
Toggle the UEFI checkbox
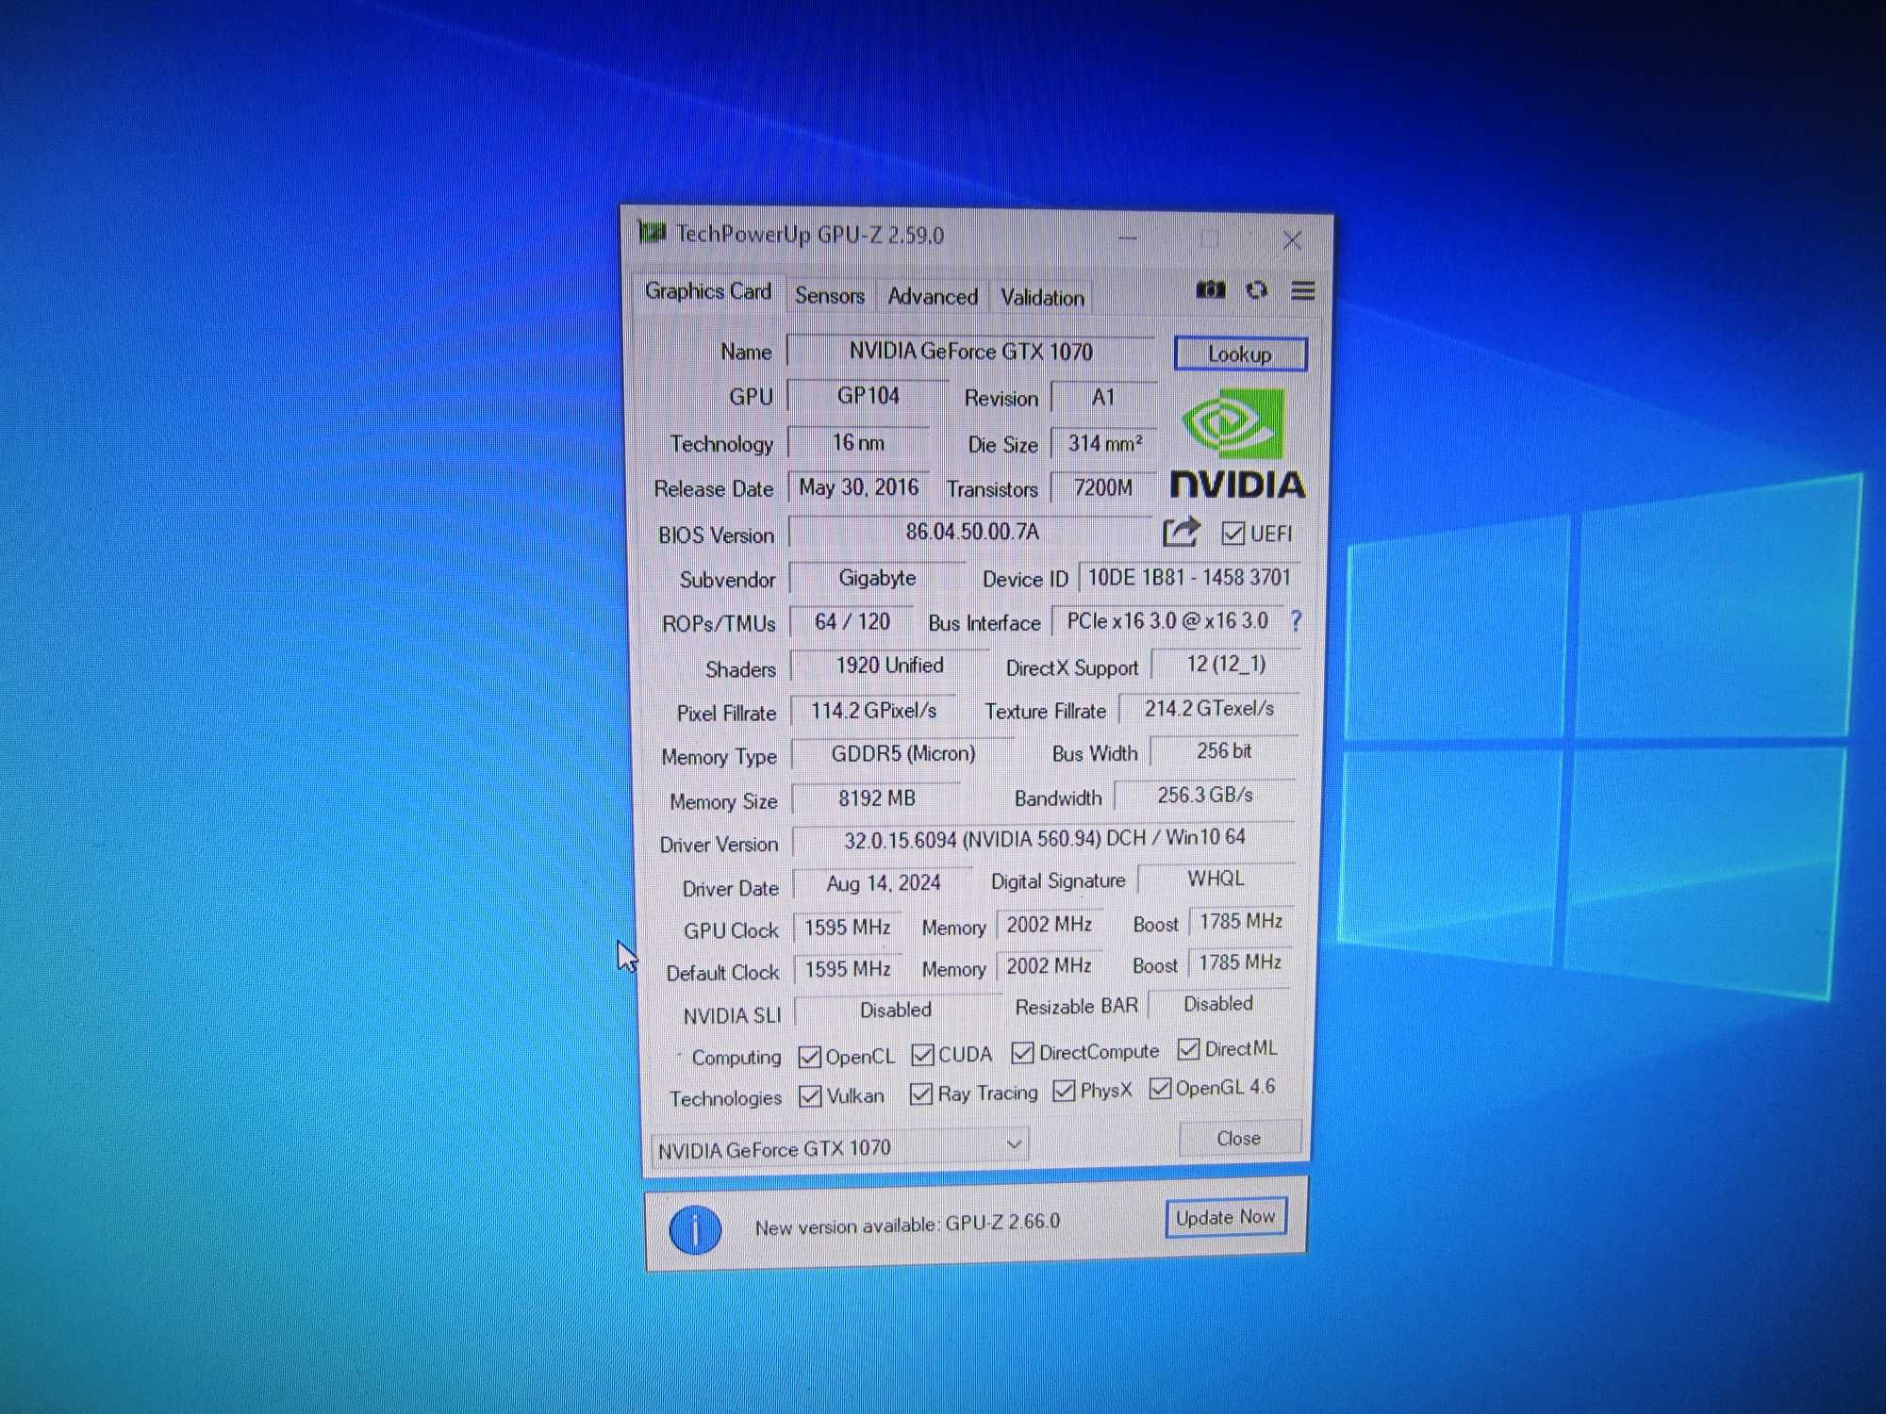coord(1233,534)
